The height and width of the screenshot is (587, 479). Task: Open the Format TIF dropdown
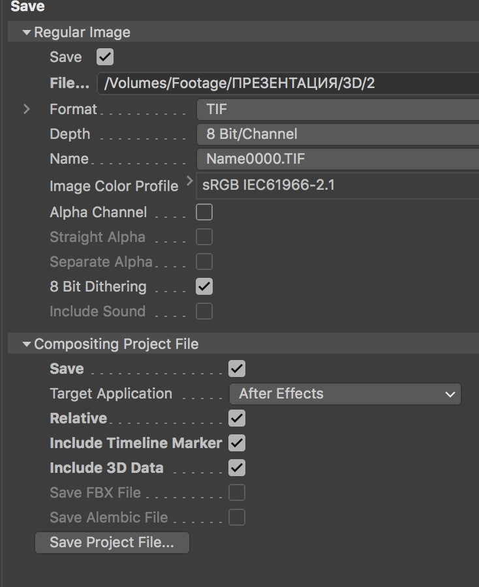338,110
